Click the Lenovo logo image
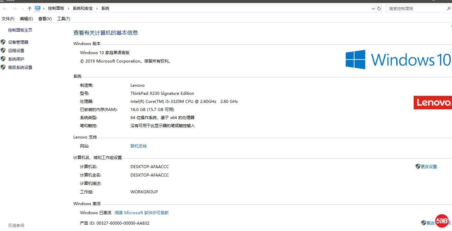Image resolution: width=452 pixels, height=231 pixels. click(432, 103)
